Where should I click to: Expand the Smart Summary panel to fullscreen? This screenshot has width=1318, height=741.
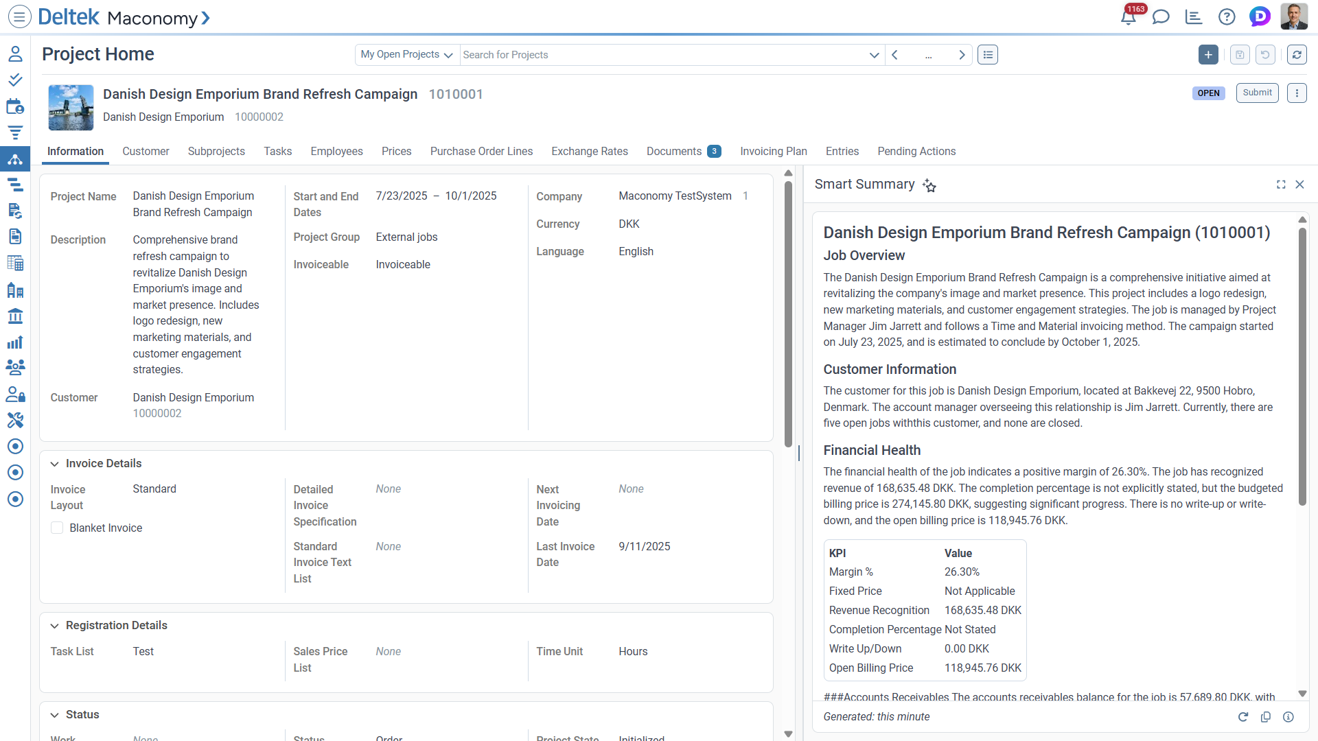pos(1281,185)
